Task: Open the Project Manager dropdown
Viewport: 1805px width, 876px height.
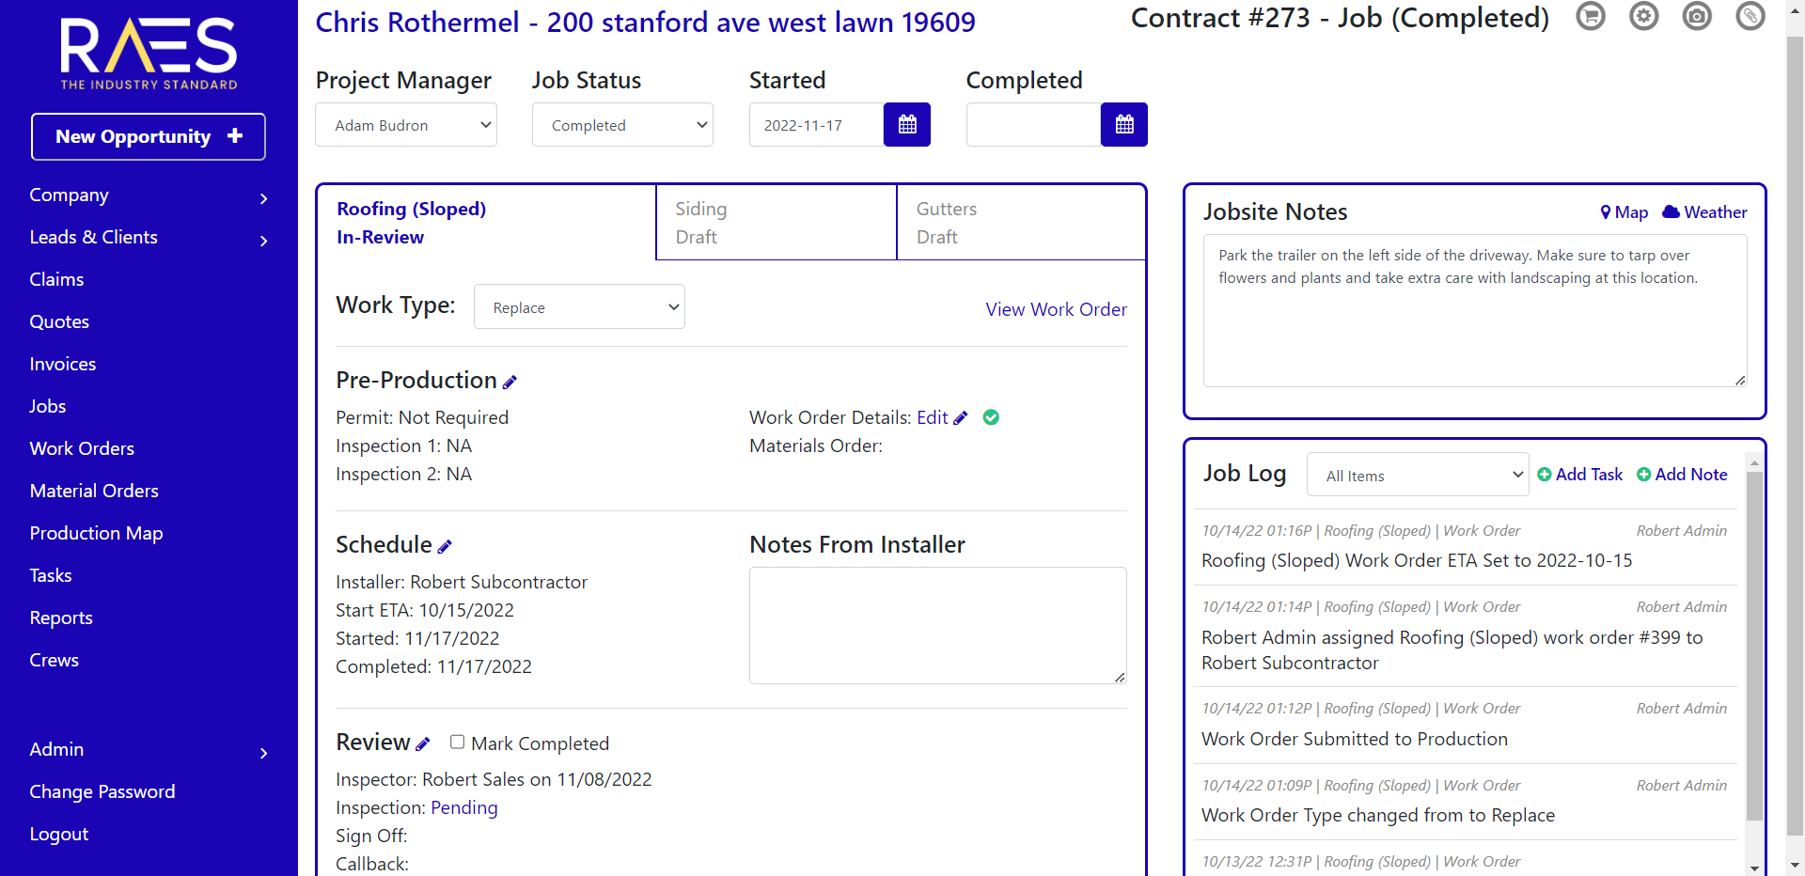Action: coord(405,124)
